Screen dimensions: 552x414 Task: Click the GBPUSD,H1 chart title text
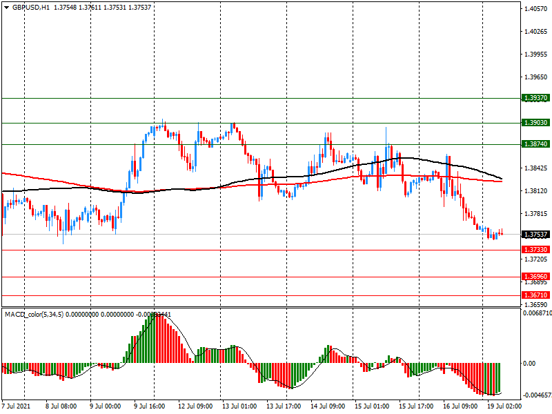[x=32, y=7]
